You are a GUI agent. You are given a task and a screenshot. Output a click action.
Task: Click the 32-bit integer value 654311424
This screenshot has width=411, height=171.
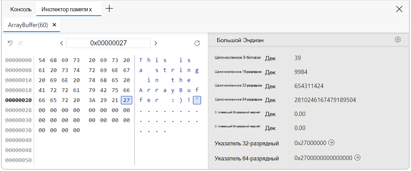click(309, 86)
